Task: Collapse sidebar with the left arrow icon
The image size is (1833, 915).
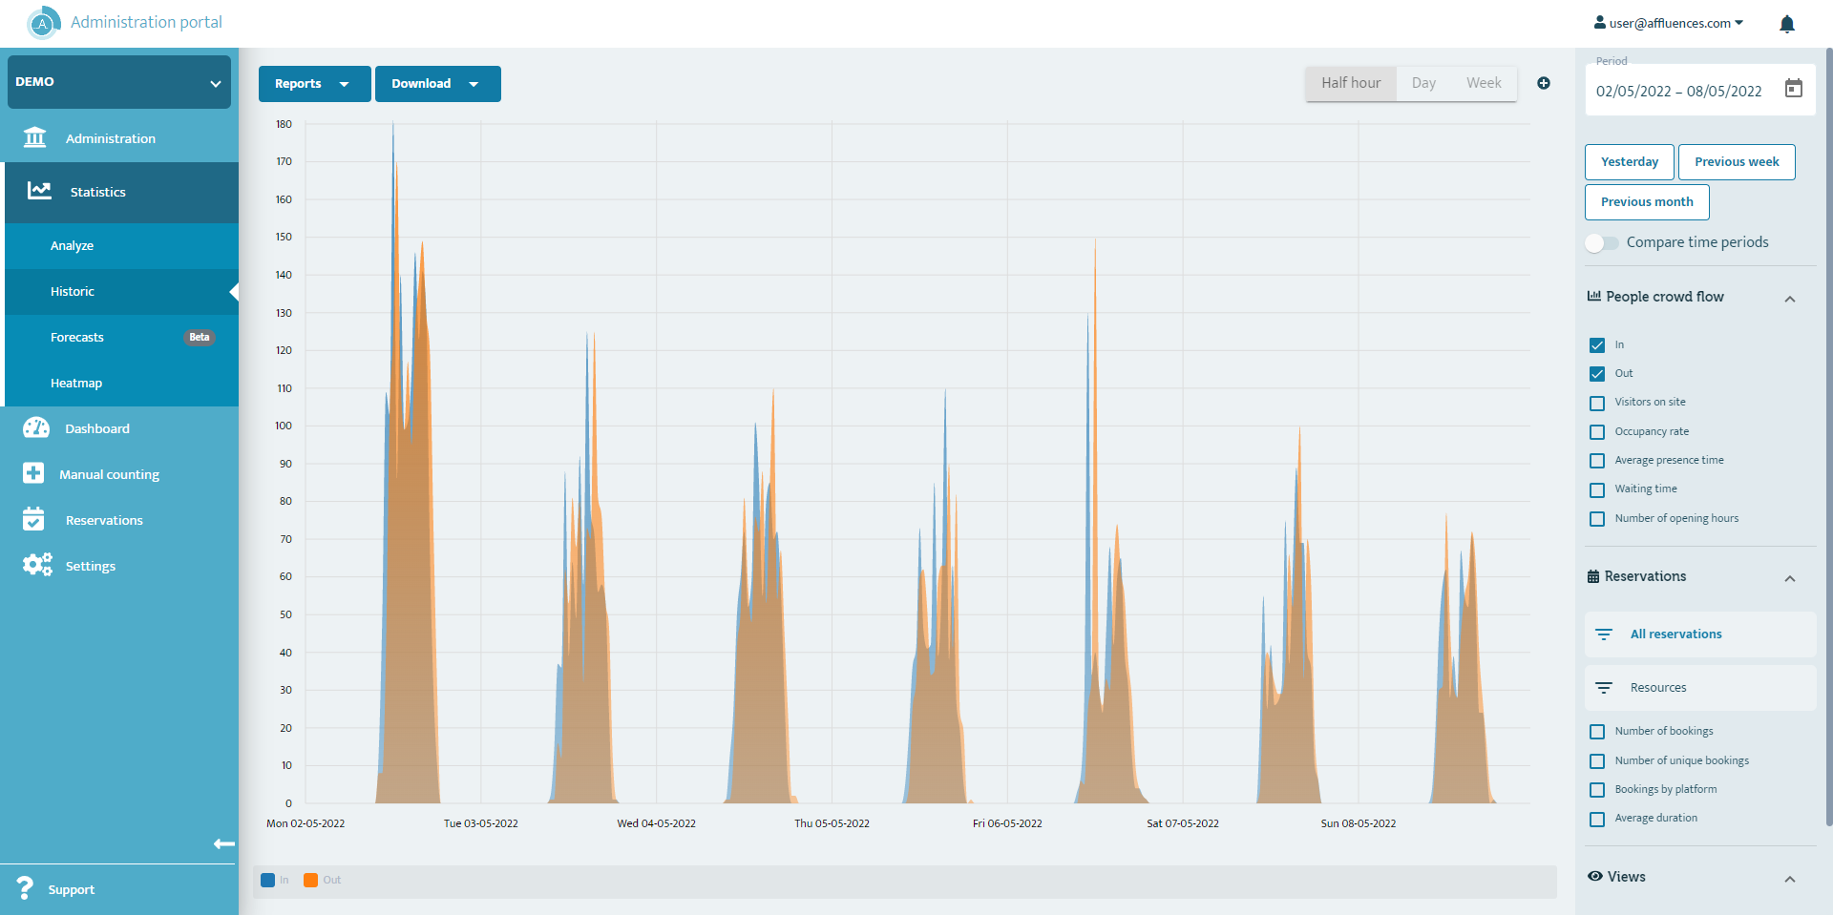Action: 223,843
